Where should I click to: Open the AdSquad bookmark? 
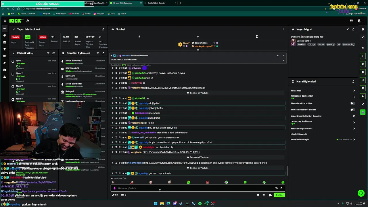[45, 14]
